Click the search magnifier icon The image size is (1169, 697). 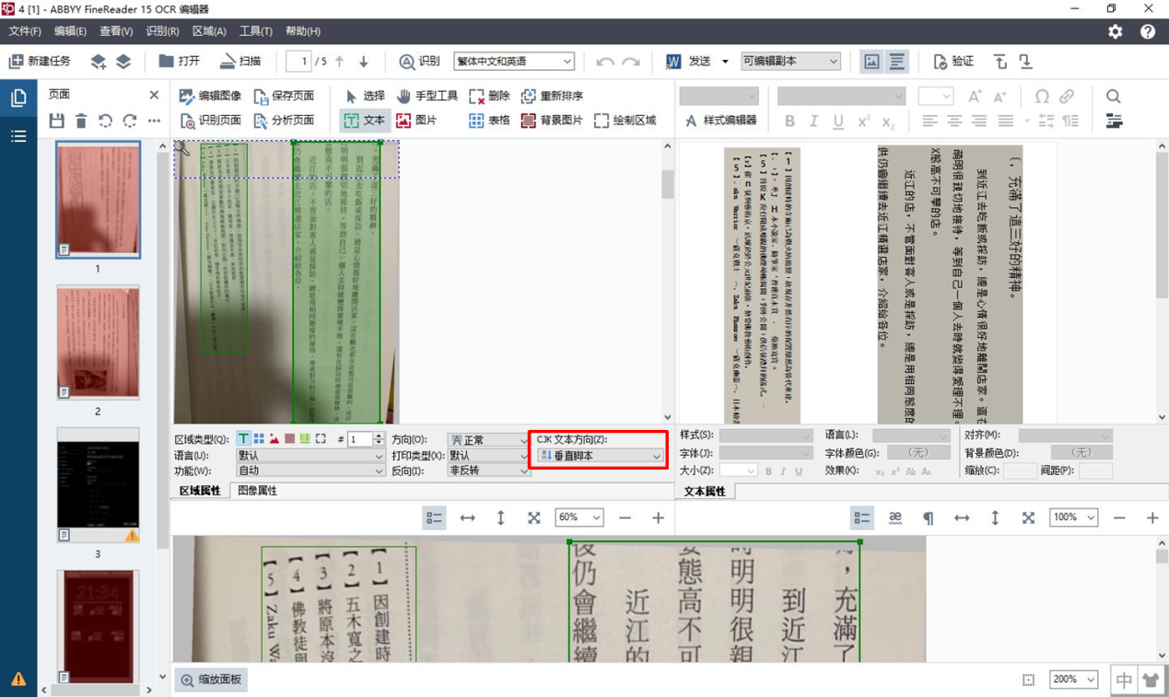(x=1114, y=96)
